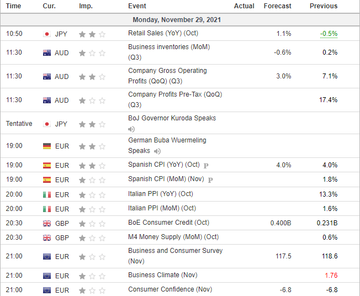Select the Forecast column header
Image resolution: width=360 pixels, height=296 pixels.
click(x=277, y=6)
